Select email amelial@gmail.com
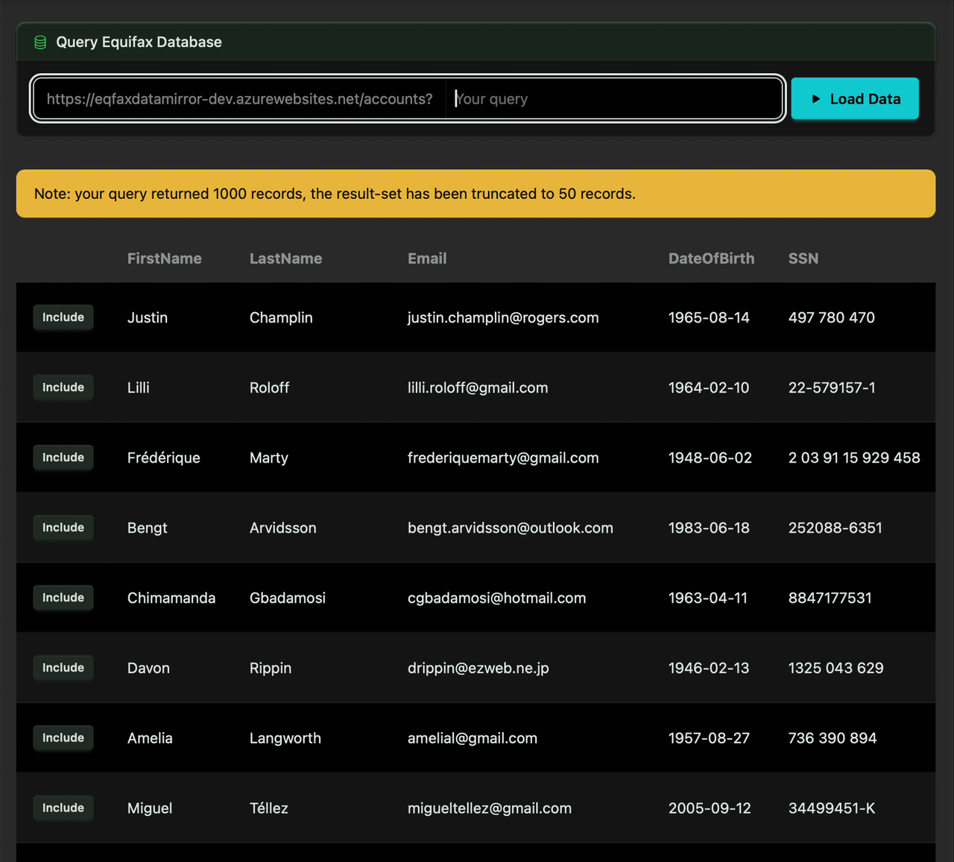 473,738
